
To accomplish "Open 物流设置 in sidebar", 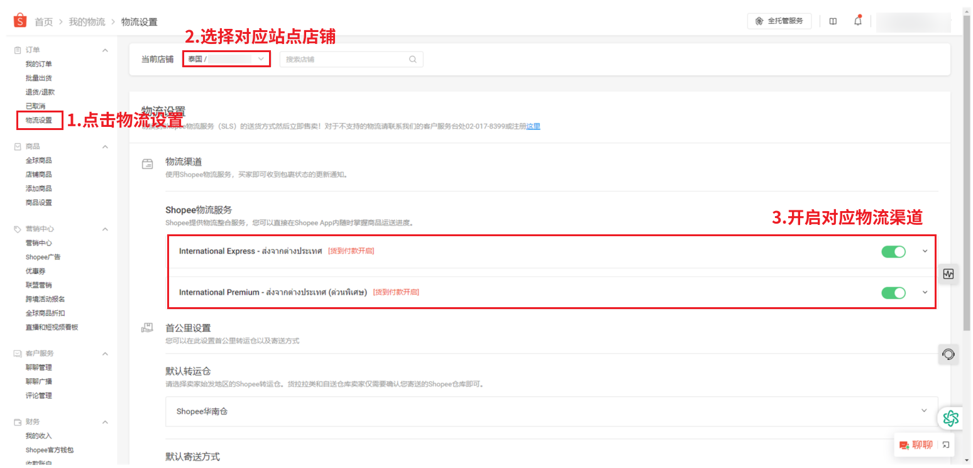I will [39, 120].
